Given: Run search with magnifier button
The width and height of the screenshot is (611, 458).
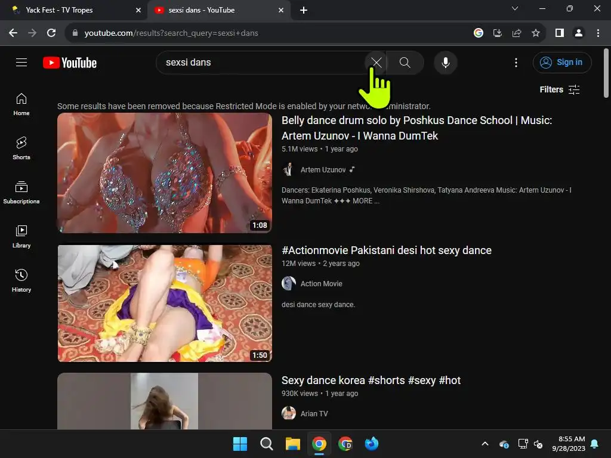Looking at the screenshot, I should (405, 62).
